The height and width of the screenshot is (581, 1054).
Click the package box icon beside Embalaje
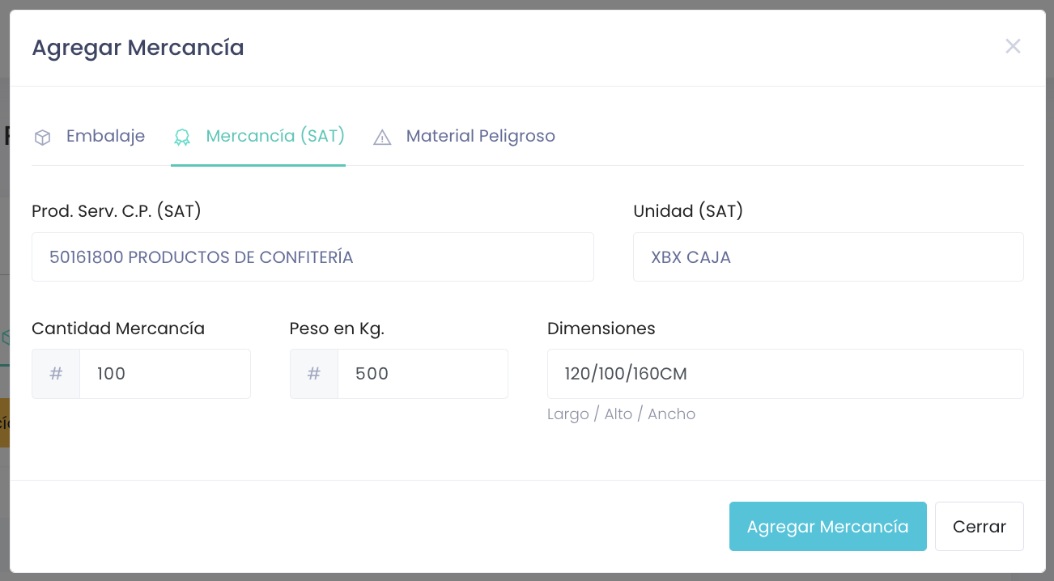coord(42,136)
